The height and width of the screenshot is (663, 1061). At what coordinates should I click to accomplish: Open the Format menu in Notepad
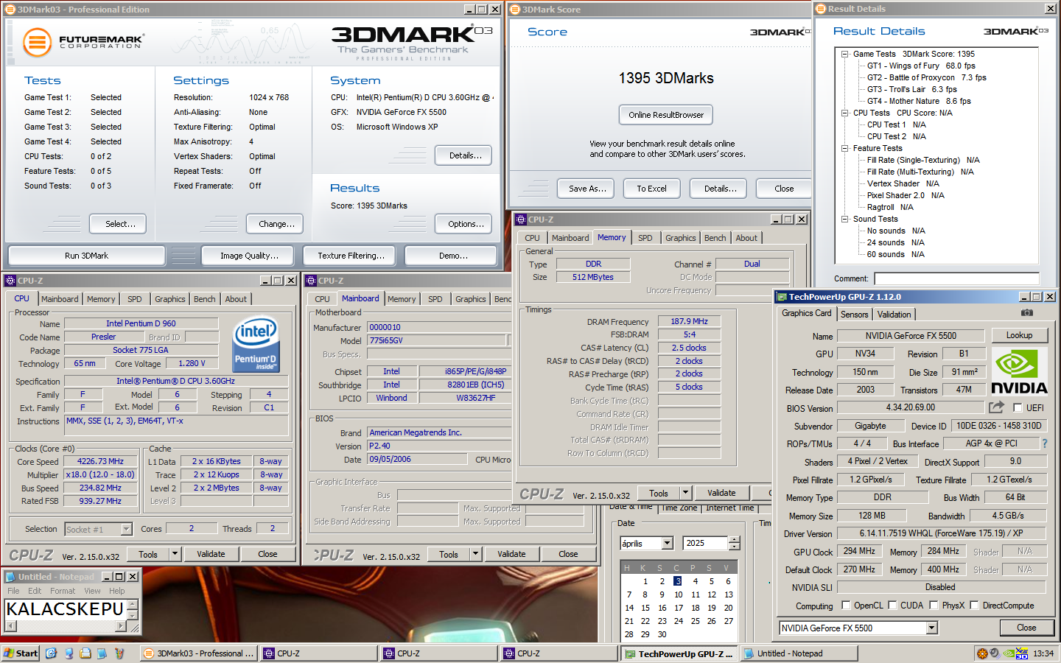[63, 591]
